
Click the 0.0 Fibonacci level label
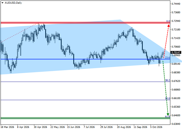[x=168, y=21]
